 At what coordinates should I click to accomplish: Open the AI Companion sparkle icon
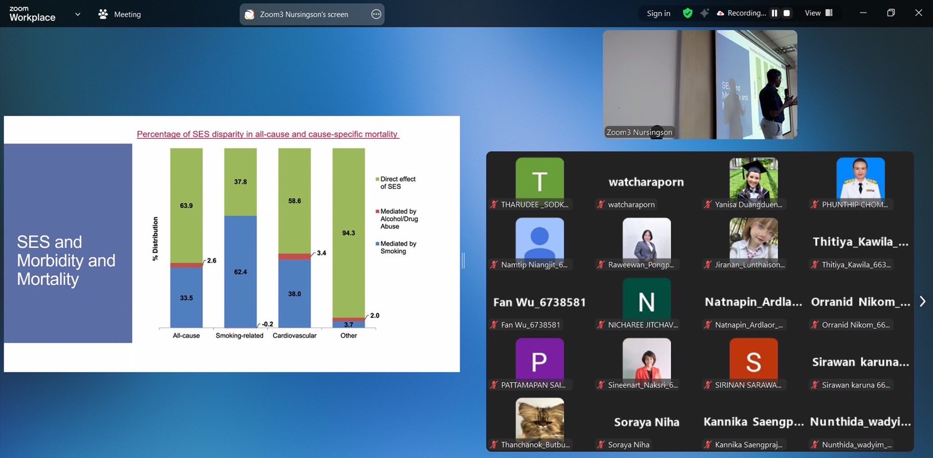[x=704, y=13]
